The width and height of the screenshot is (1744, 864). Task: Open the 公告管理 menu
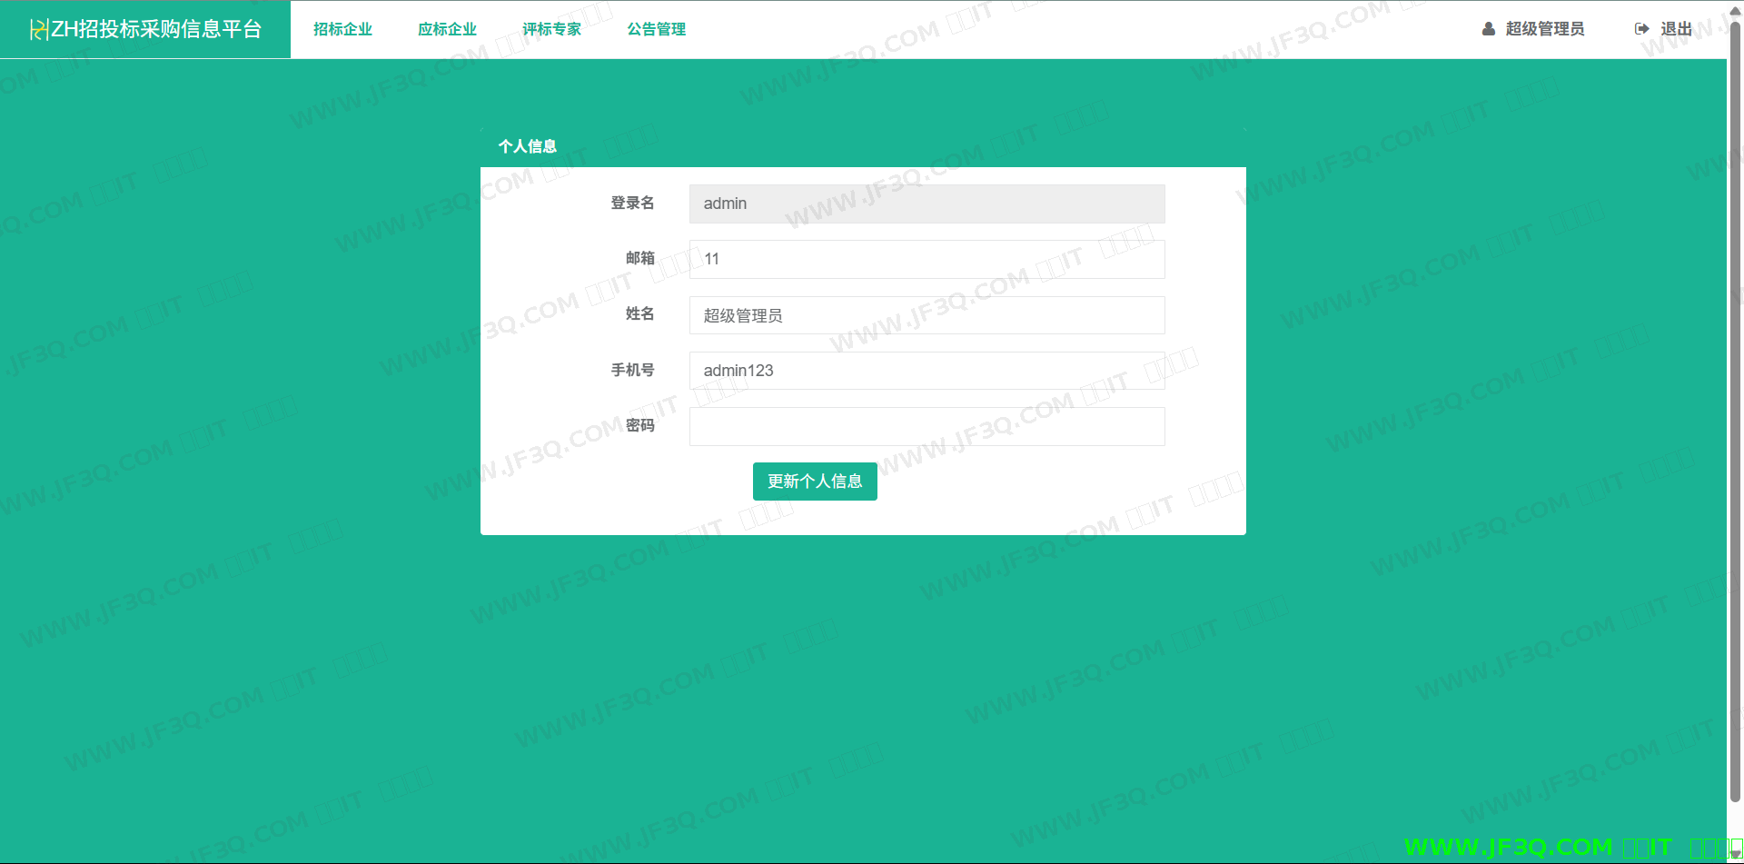point(656,29)
